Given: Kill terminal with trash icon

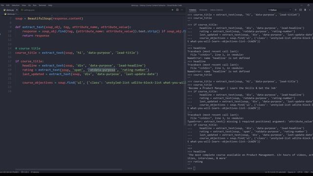Looking at the screenshot, I should coord(305,10).
